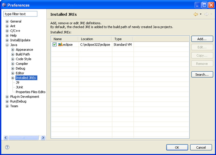The height and width of the screenshot is (155, 216).
Task: Click the Add... button
Action: 202,39
